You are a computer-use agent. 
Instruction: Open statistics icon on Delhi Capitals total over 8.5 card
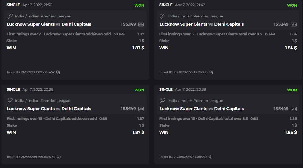click(294, 109)
